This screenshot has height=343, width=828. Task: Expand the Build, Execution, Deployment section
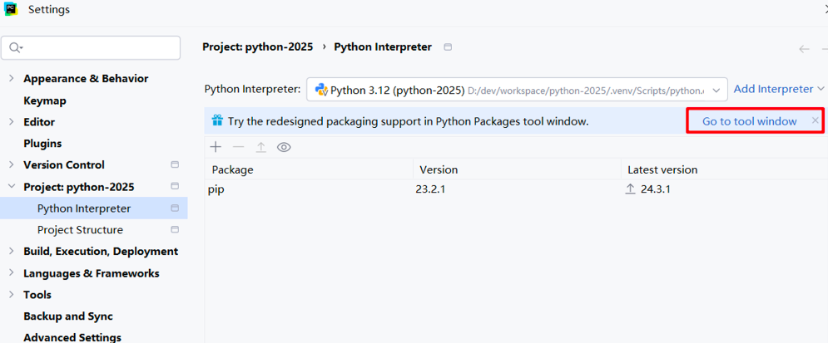[x=11, y=252]
